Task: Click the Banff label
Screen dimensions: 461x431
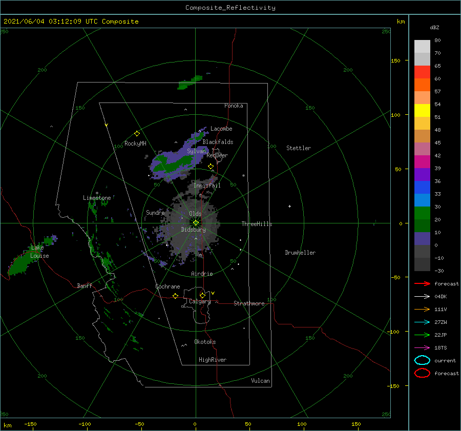Action: coord(85,285)
